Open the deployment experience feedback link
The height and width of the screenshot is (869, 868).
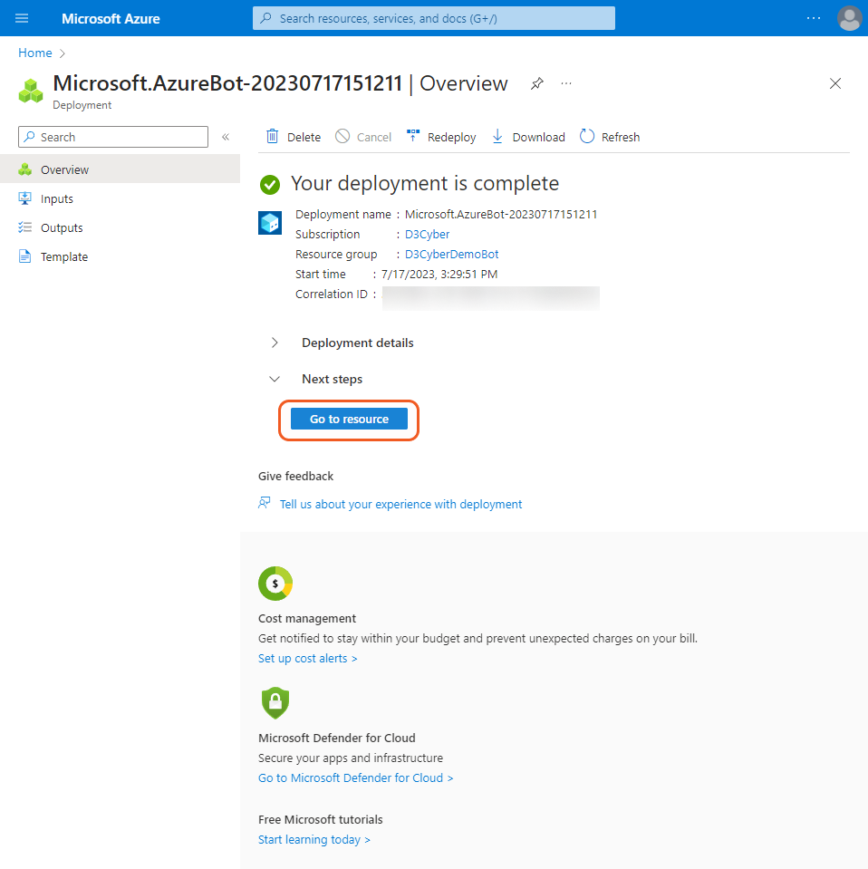(x=400, y=505)
